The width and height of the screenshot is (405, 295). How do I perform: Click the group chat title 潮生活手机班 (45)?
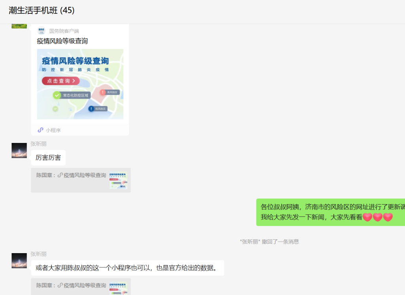click(x=42, y=11)
